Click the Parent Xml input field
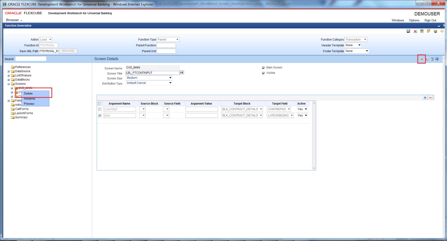 166,51
